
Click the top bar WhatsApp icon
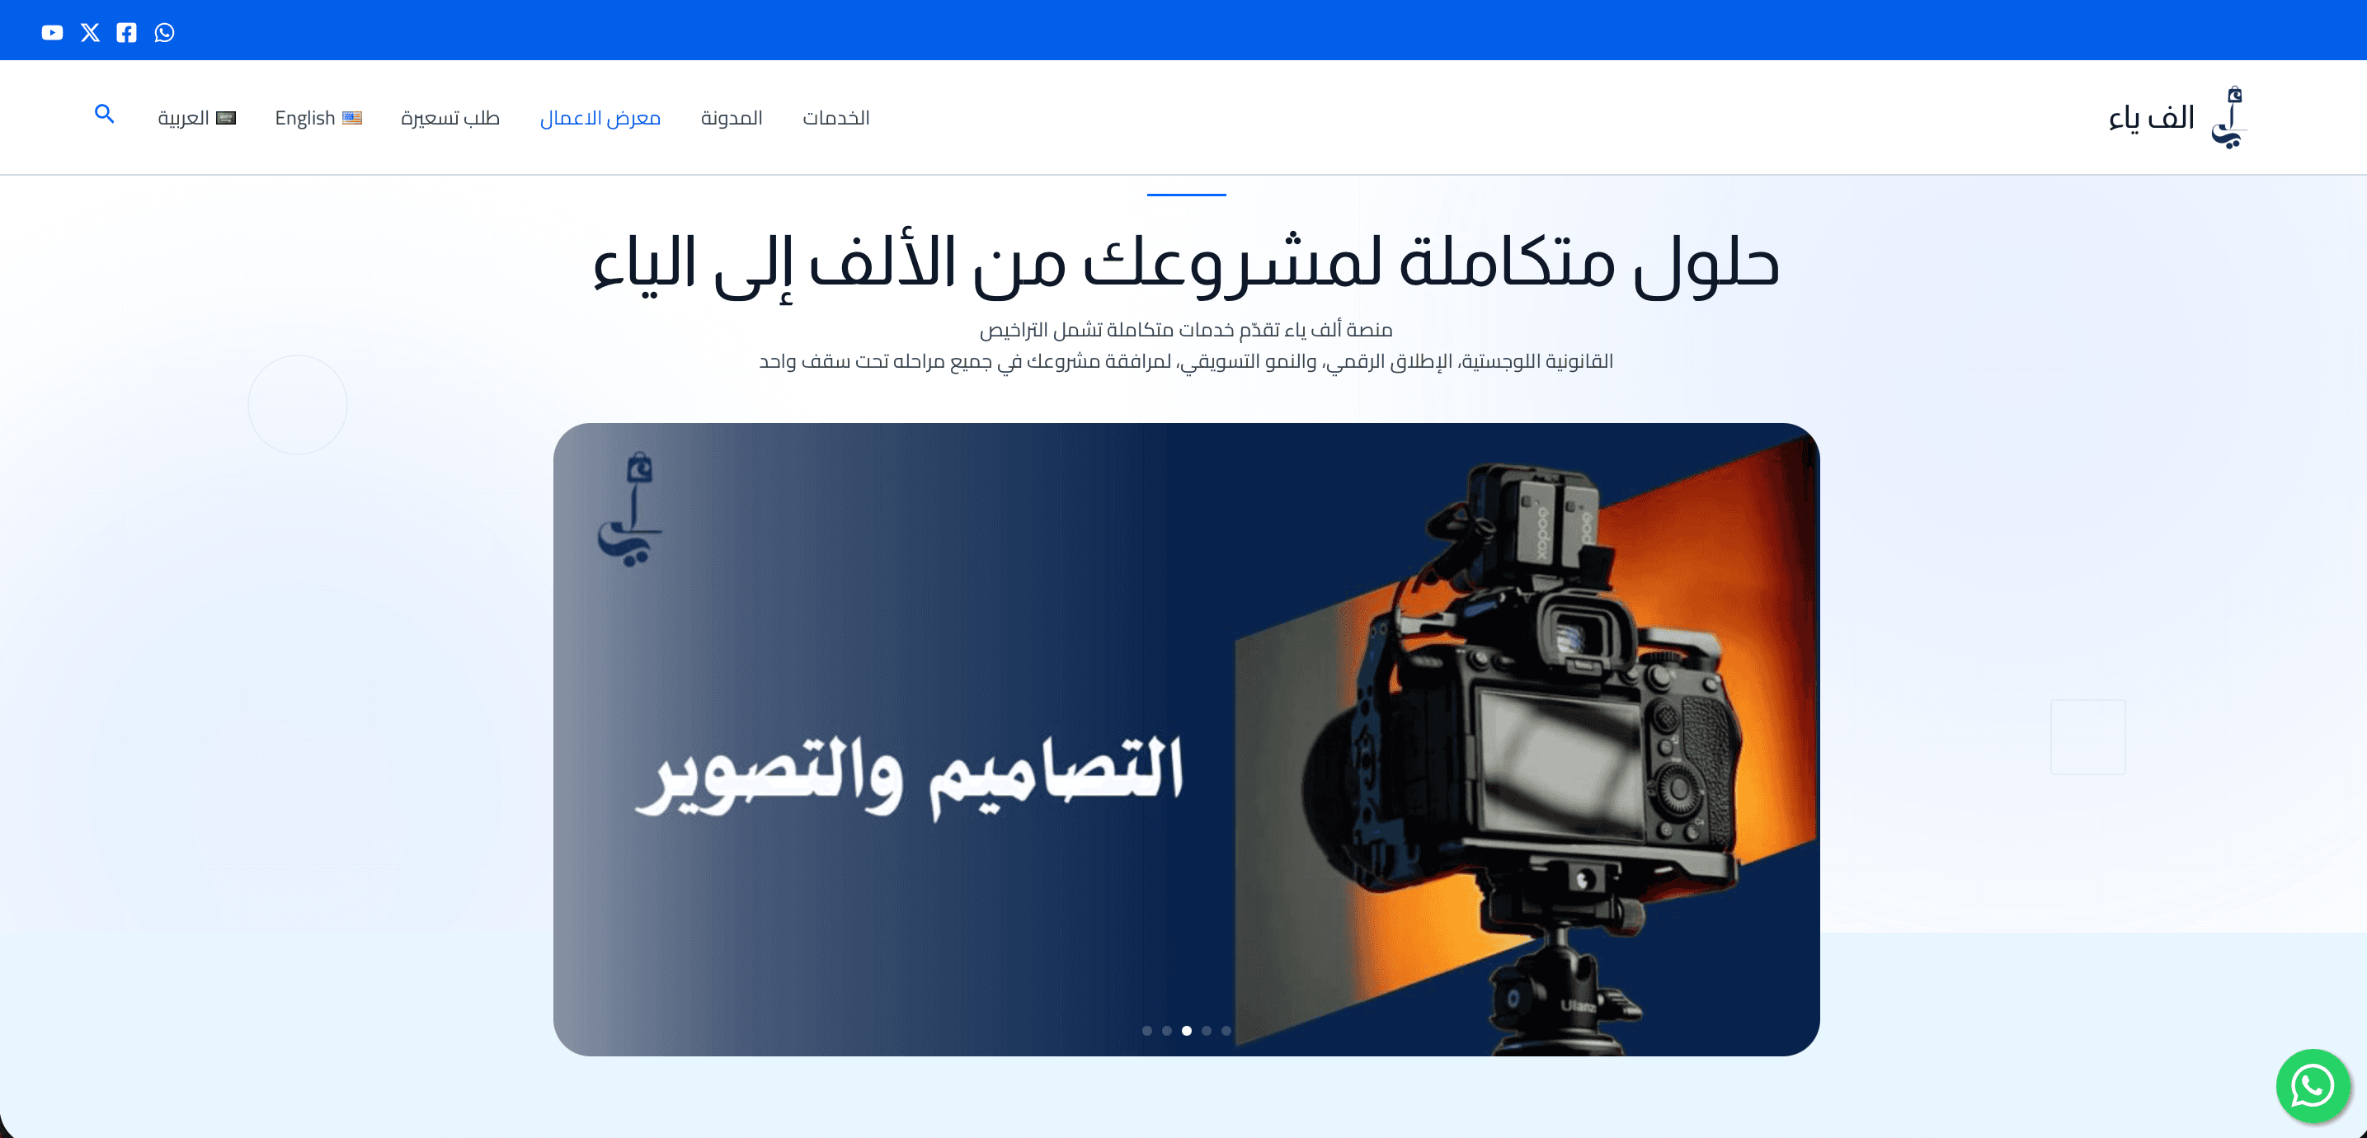point(164,33)
